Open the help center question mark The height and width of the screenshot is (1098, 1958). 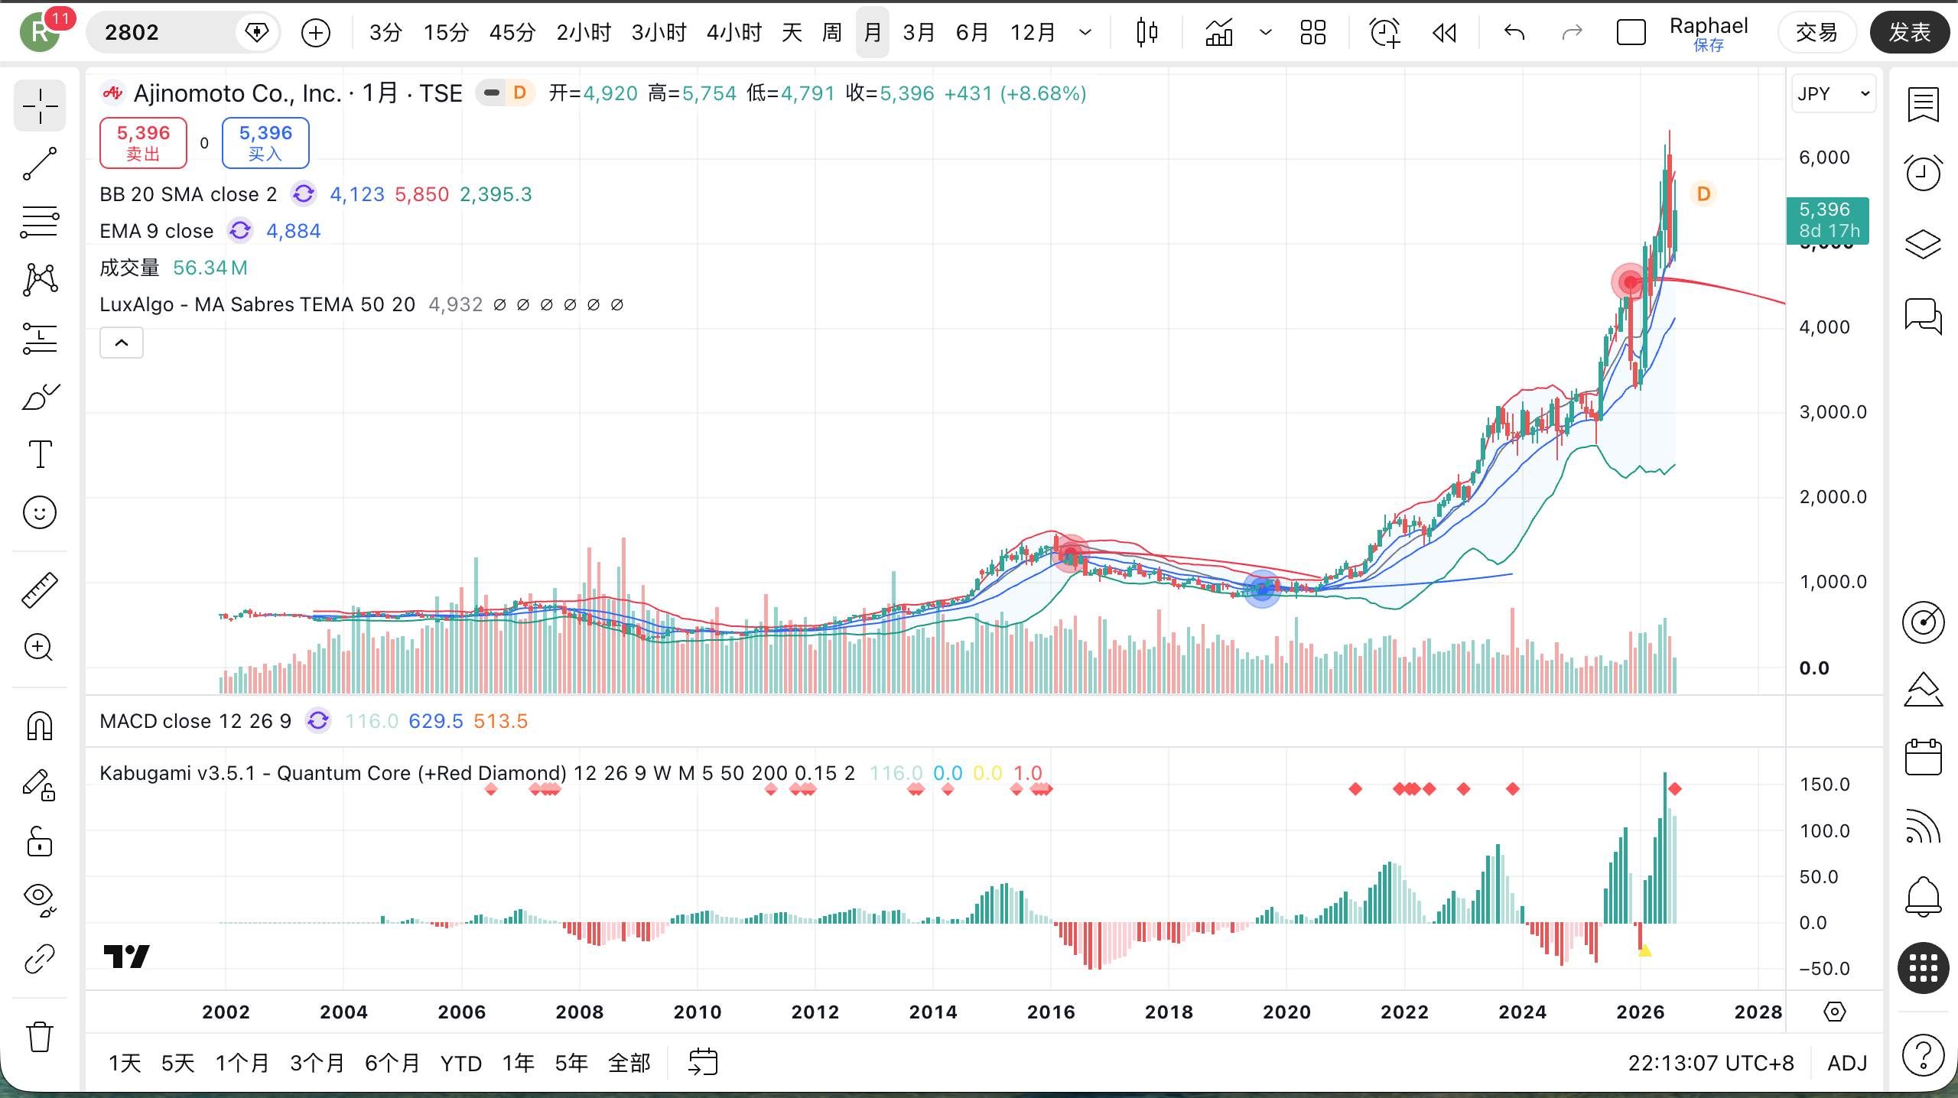(x=1923, y=1055)
